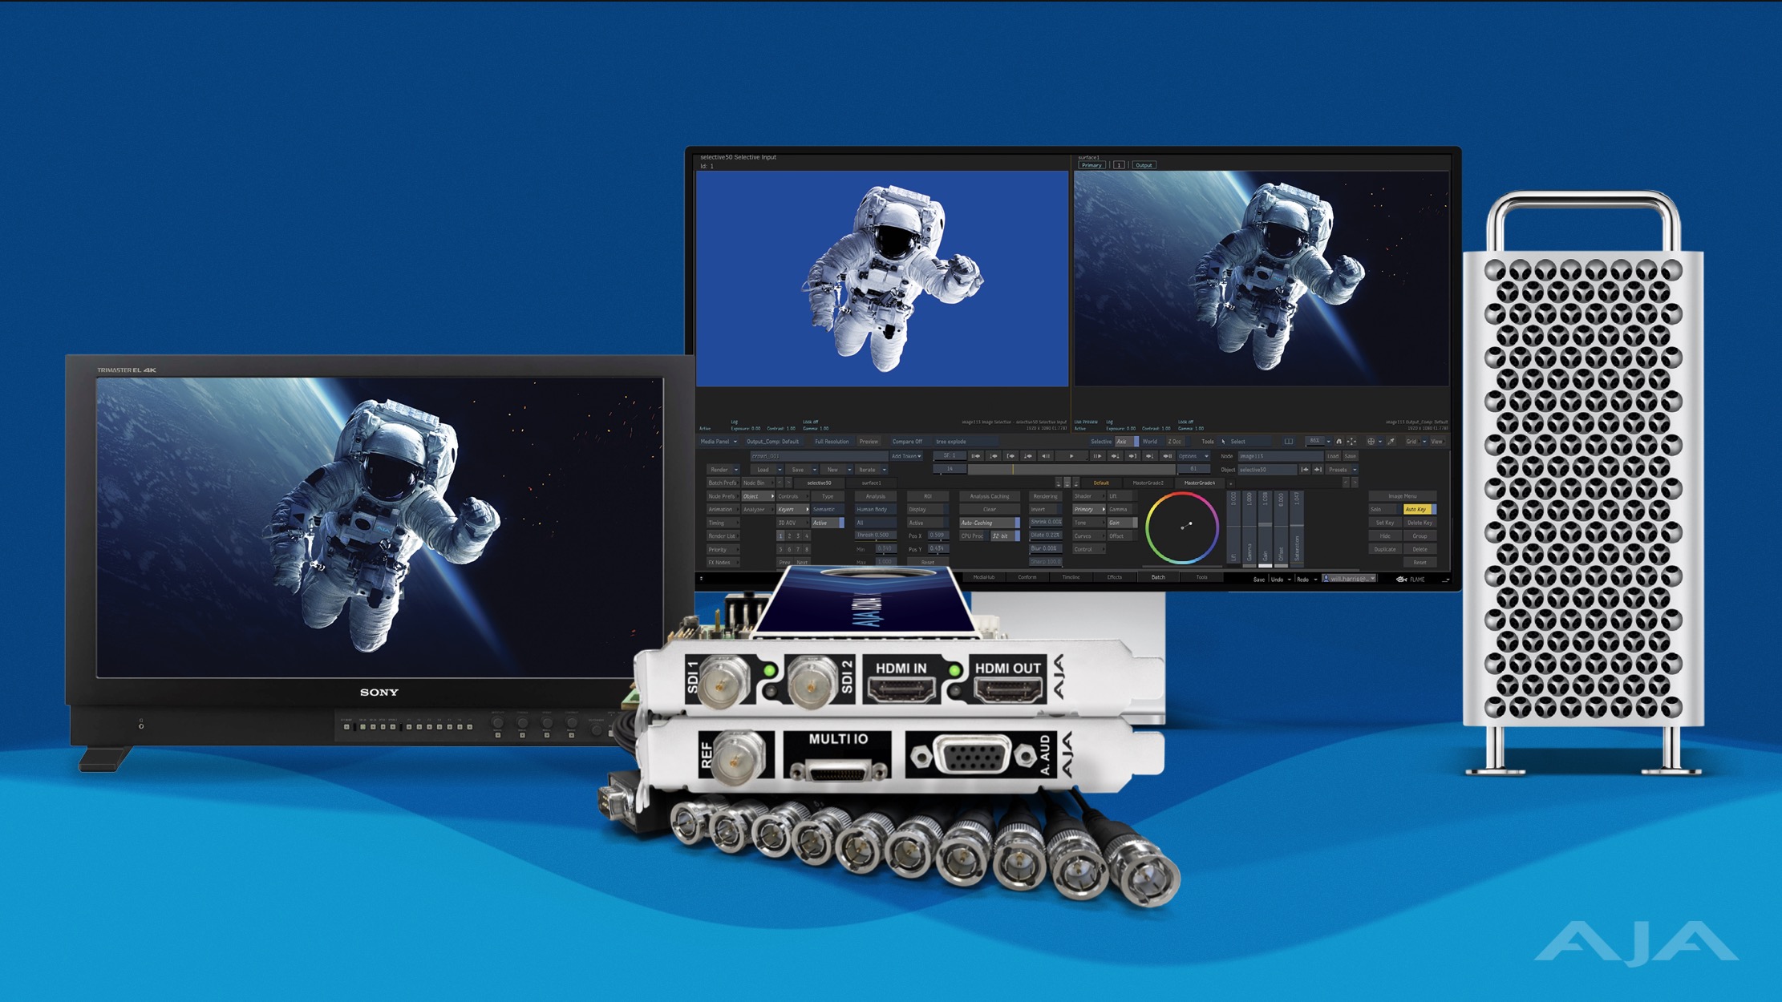Click the crosshair circle overlay icon
The height and width of the screenshot is (1002, 1782).
pos(1371,442)
